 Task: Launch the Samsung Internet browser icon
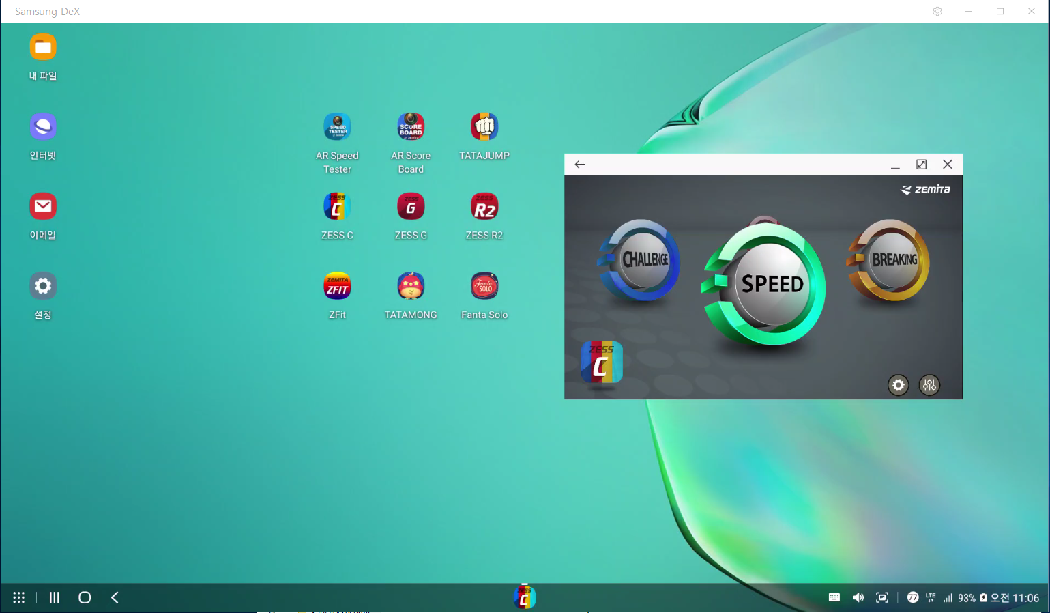click(43, 126)
